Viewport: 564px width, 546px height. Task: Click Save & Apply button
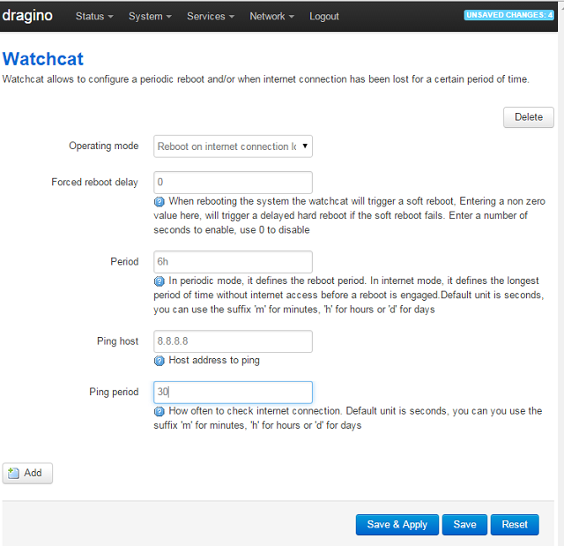coord(397,525)
